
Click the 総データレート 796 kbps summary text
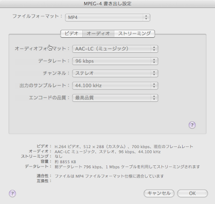127,167
